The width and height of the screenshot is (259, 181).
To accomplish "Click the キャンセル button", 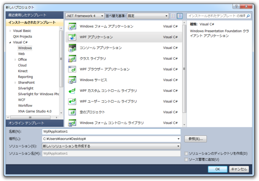I will [x=239, y=169].
